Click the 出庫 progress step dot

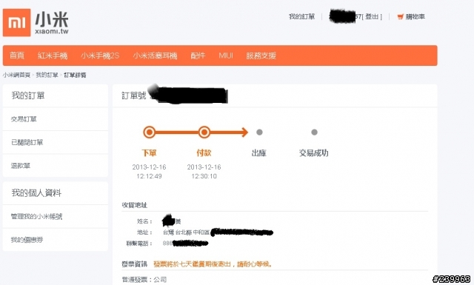tap(259, 132)
